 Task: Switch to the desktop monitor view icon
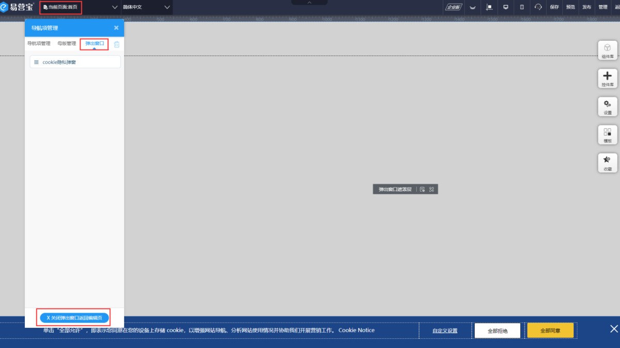pyautogui.click(x=506, y=7)
